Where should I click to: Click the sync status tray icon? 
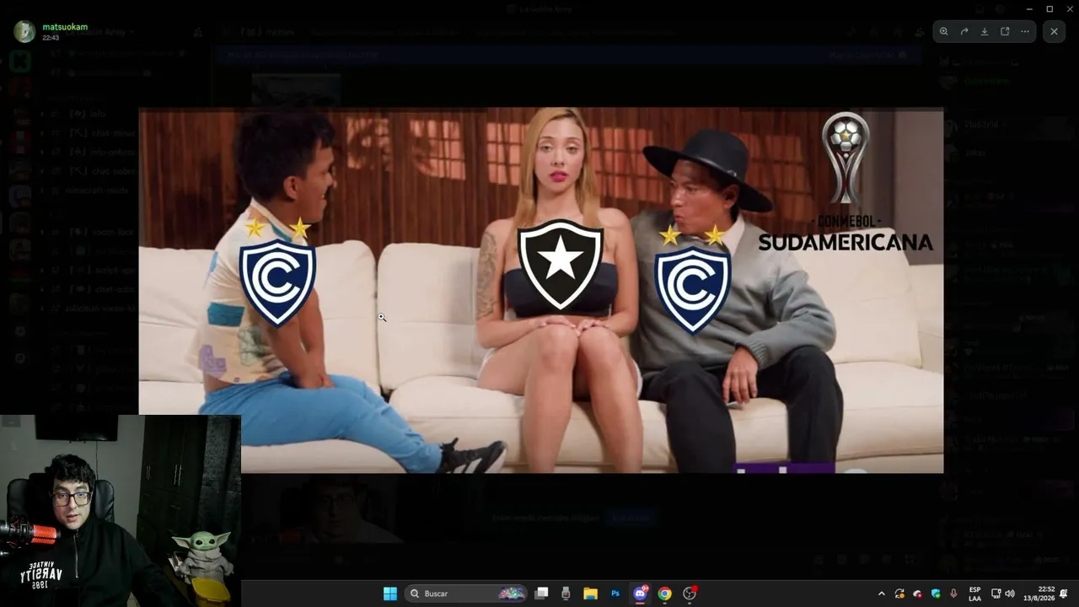(x=899, y=594)
